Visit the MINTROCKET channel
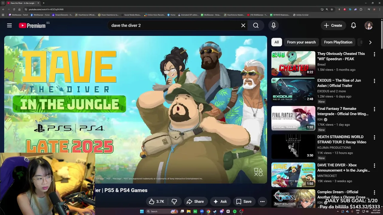Image resolution: width=383 pixels, height=215 pixels. [327, 176]
